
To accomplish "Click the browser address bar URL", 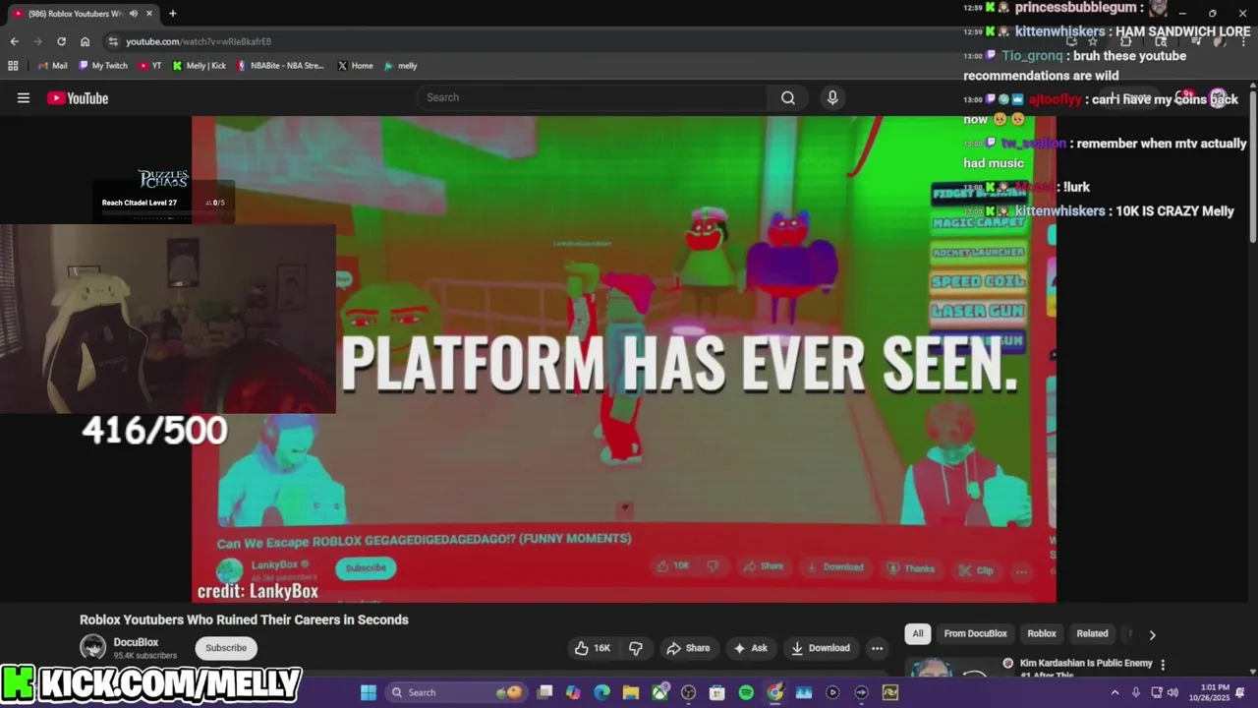I will click(199, 41).
